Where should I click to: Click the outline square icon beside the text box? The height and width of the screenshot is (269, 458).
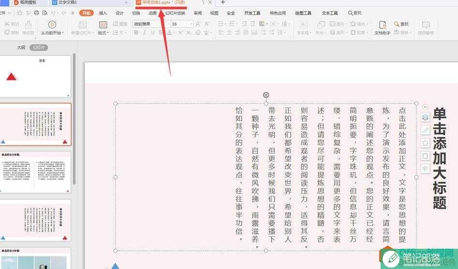tap(425, 156)
